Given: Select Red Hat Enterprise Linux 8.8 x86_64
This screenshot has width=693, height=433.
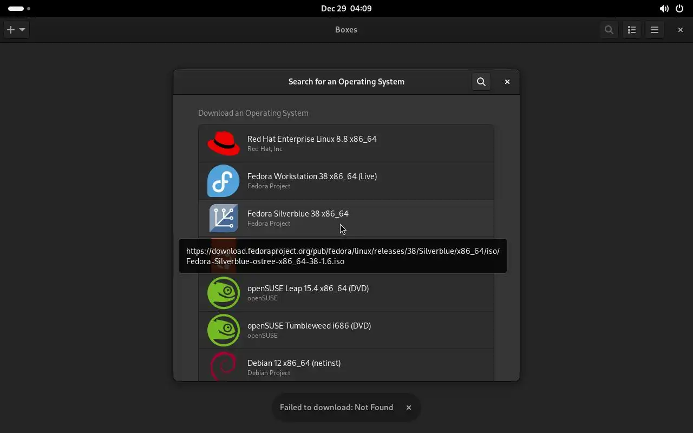Looking at the screenshot, I should (346, 143).
